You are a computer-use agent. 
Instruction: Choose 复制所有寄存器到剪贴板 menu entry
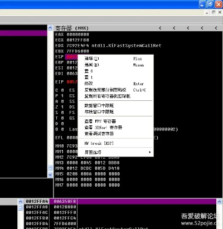coord(115,96)
